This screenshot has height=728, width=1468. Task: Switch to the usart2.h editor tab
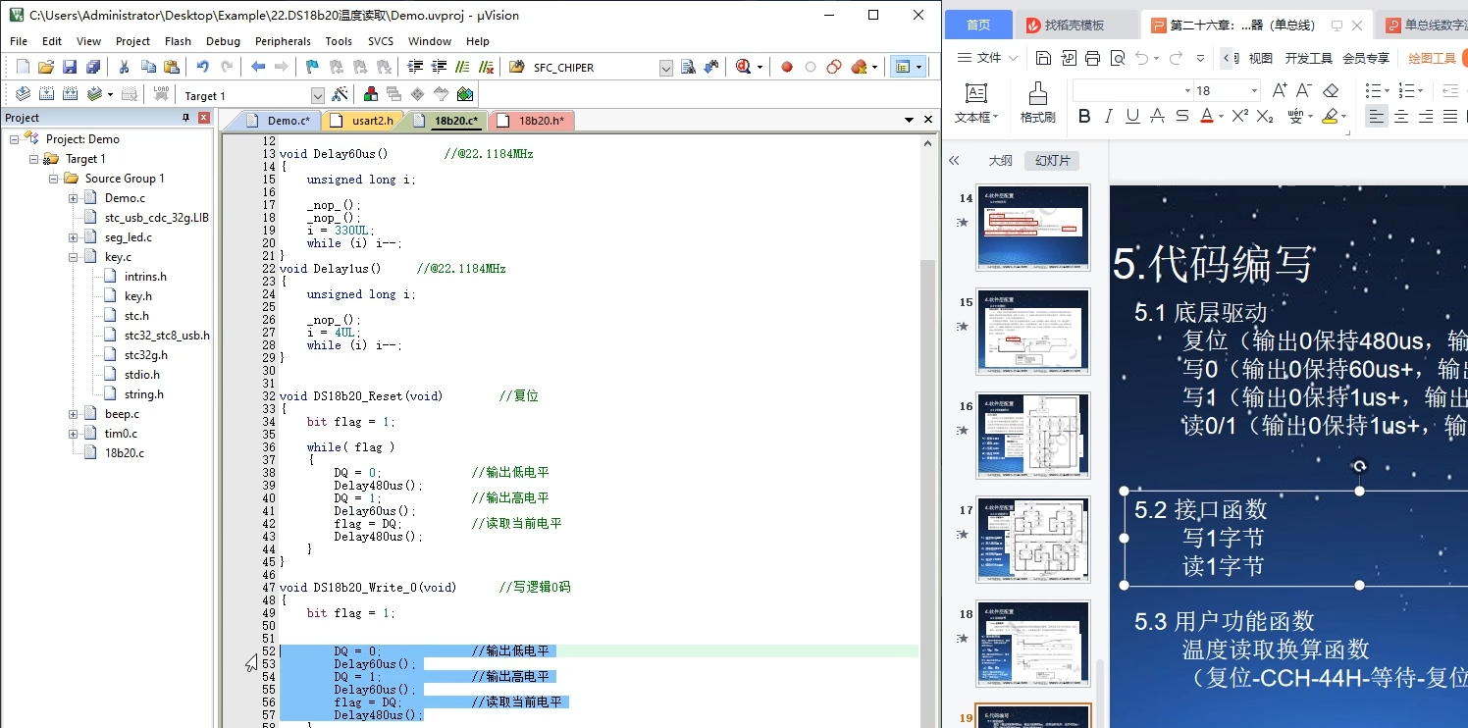pos(362,121)
